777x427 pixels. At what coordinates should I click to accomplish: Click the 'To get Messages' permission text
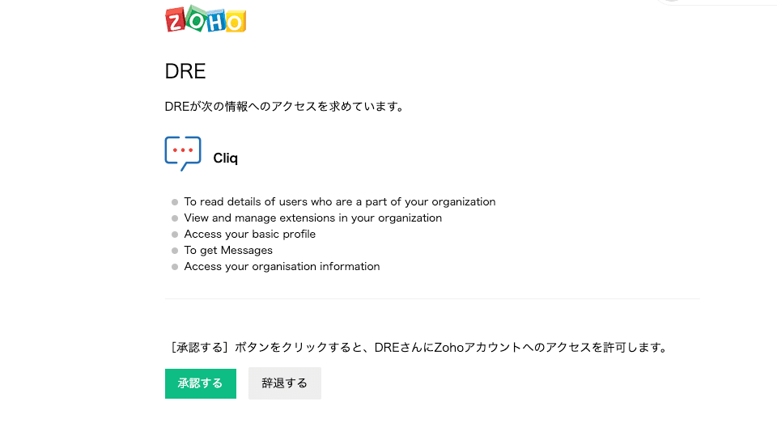coord(228,250)
